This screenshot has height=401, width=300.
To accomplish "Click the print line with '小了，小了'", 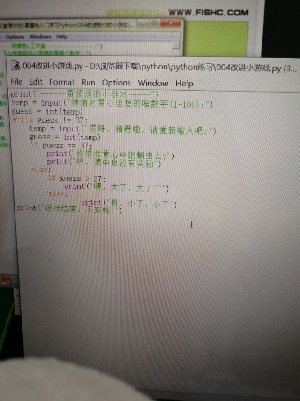I will (x=129, y=203).
